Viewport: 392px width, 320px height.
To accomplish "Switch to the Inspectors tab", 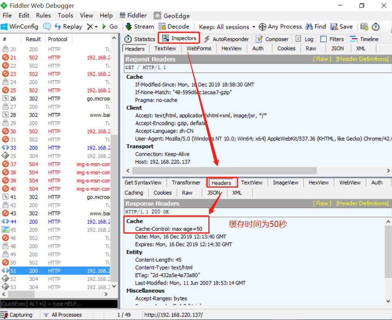I will 179,38.
